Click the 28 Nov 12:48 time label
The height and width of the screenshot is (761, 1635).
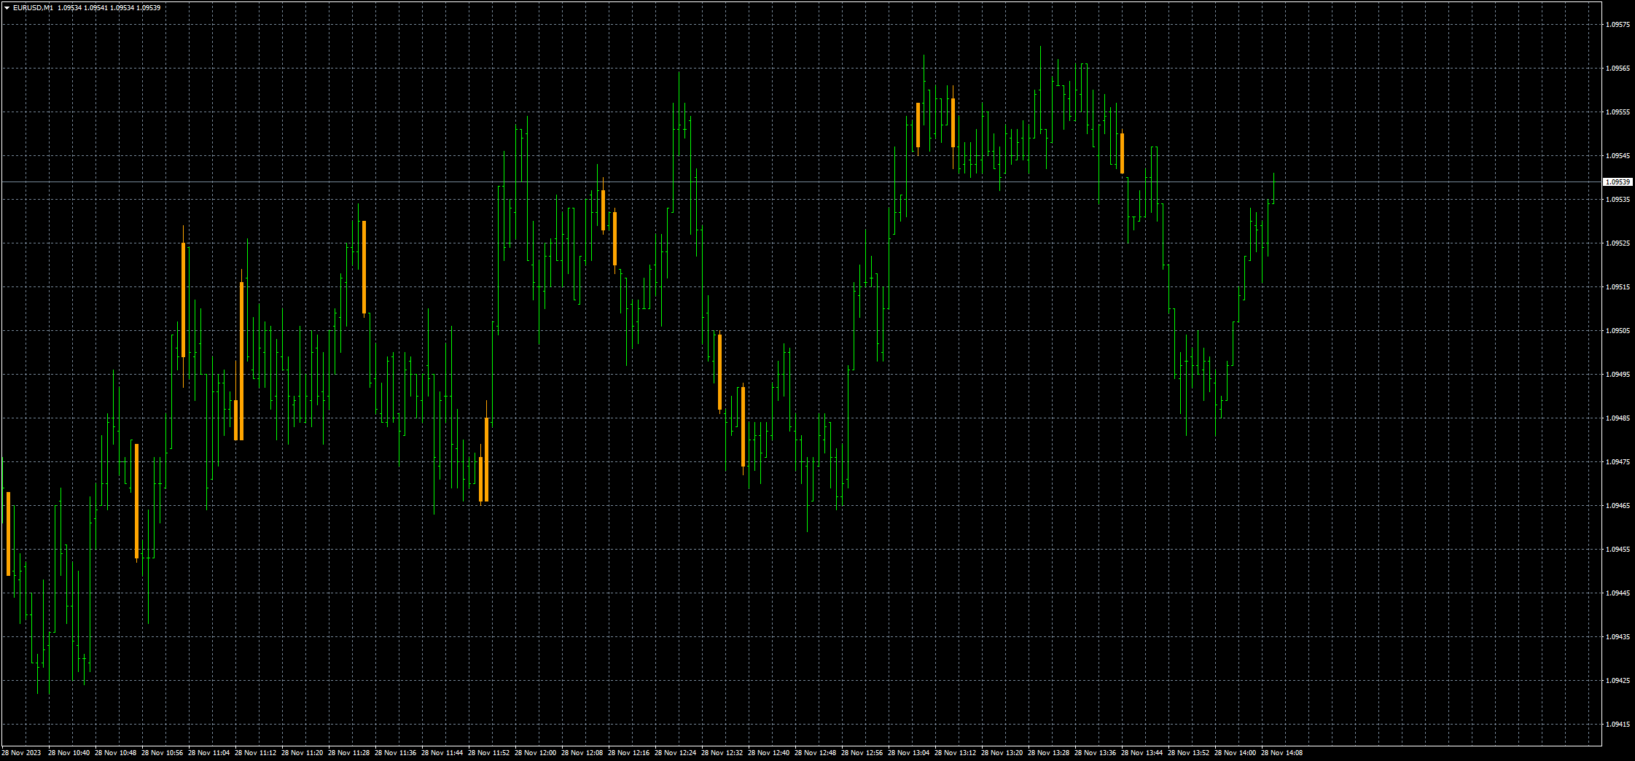coord(816,753)
